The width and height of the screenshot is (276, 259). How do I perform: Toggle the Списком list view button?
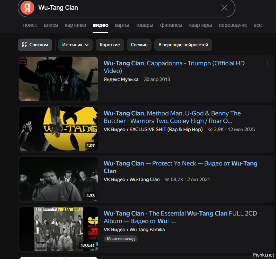[x=35, y=45]
